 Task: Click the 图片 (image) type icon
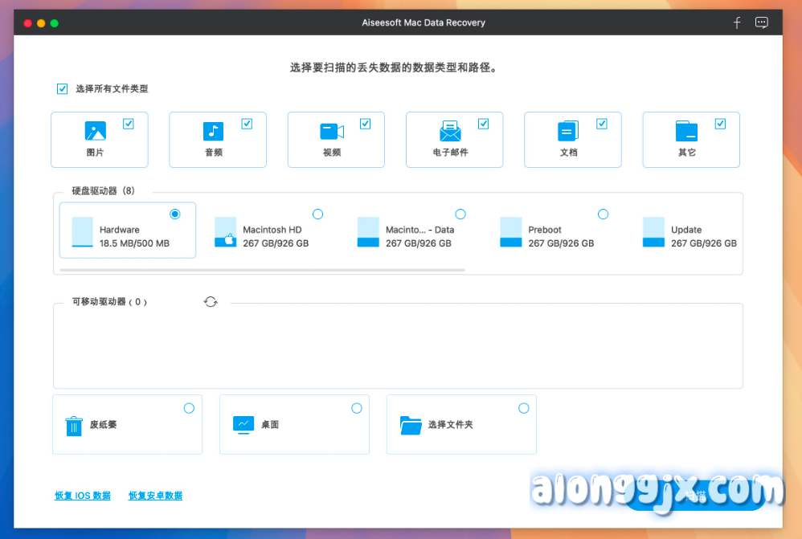[x=96, y=131]
